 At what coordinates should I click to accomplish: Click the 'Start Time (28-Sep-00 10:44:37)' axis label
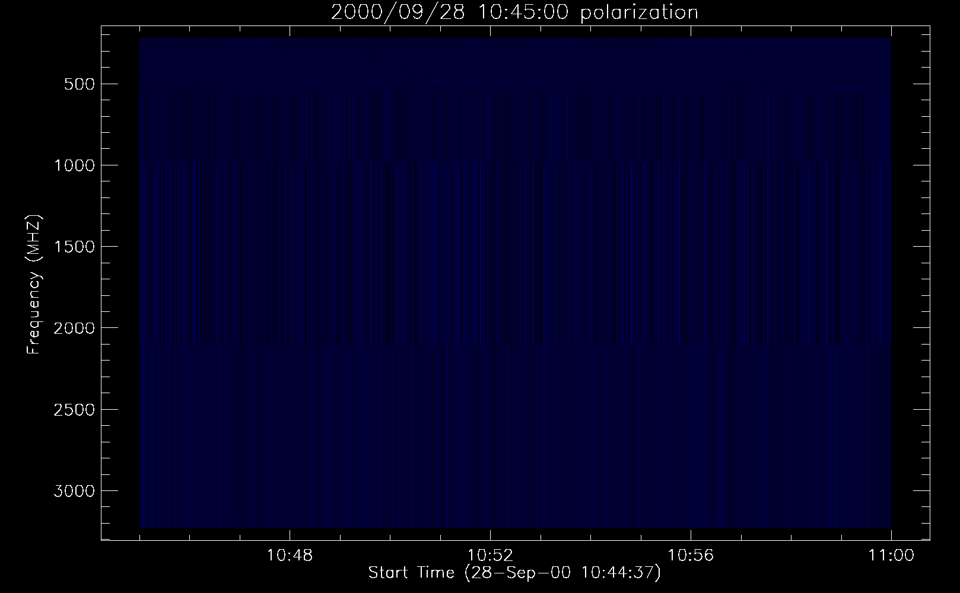[514, 573]
